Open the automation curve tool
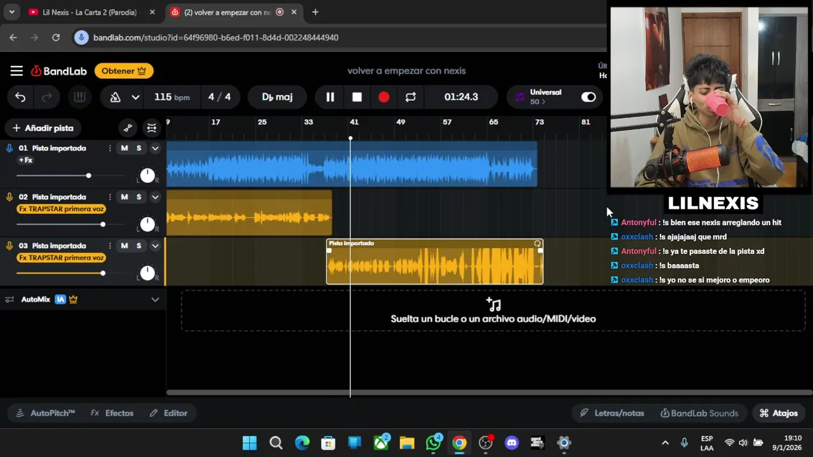 click(x=128, y=128)
